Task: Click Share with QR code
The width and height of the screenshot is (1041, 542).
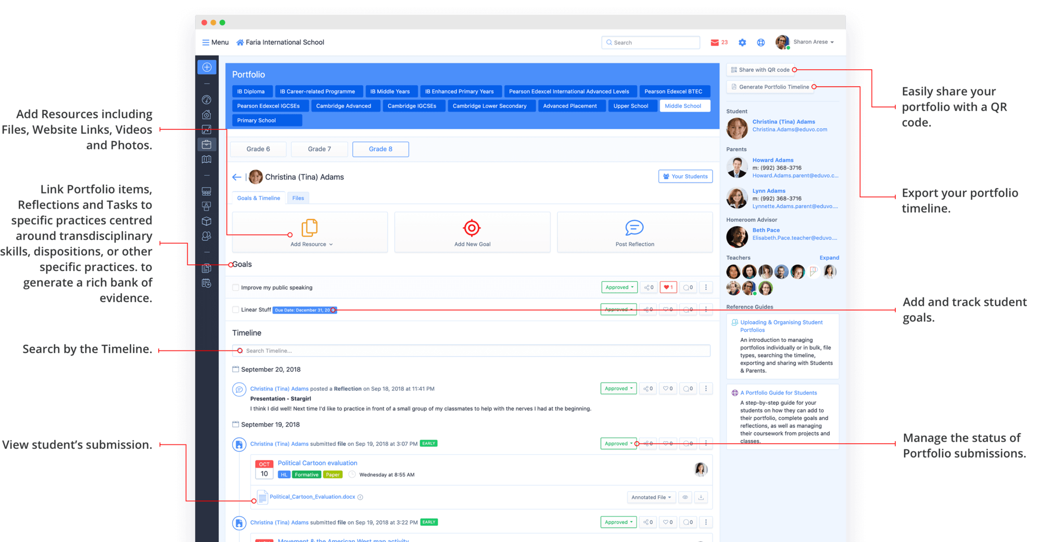Action: pyautogui.click(x=760, y=70)
